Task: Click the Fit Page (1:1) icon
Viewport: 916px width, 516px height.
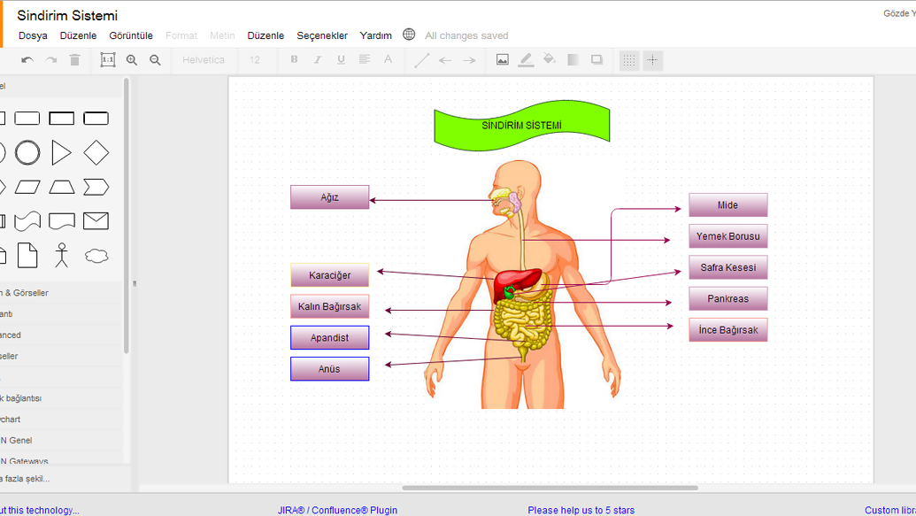Action: click(x=107, y=59)
